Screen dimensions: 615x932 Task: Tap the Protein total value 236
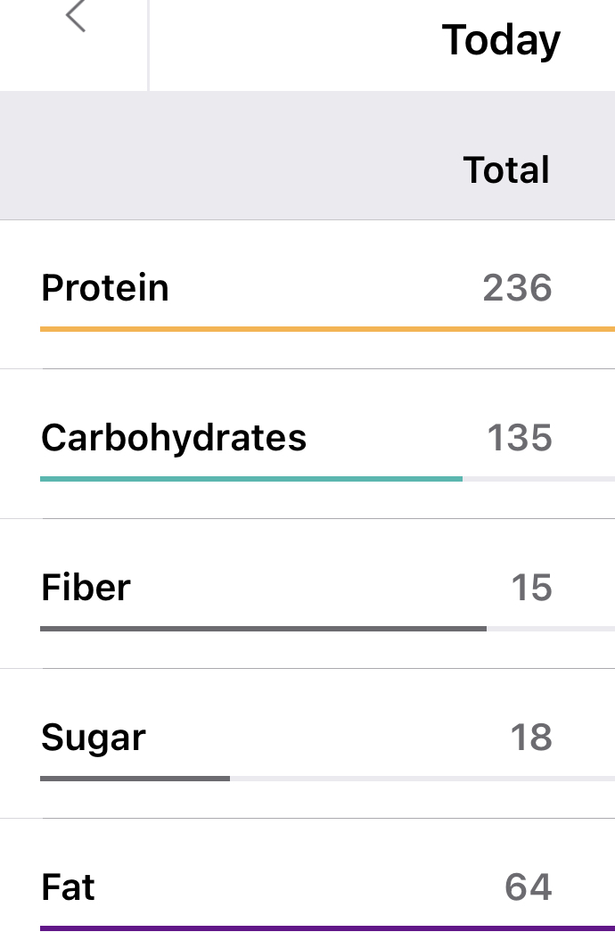coord(517,288)
